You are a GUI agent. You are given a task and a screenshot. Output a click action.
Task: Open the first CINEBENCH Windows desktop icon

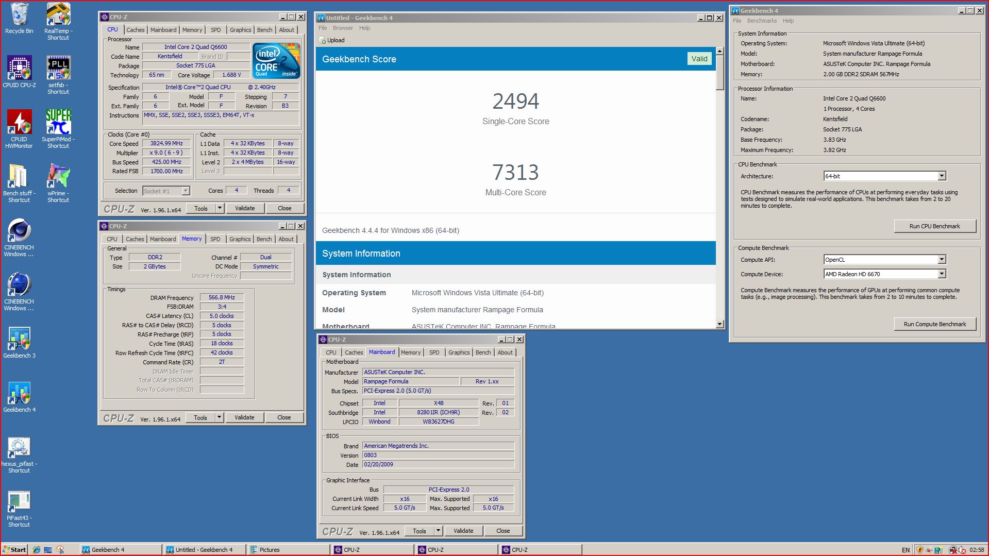[19, 238]
